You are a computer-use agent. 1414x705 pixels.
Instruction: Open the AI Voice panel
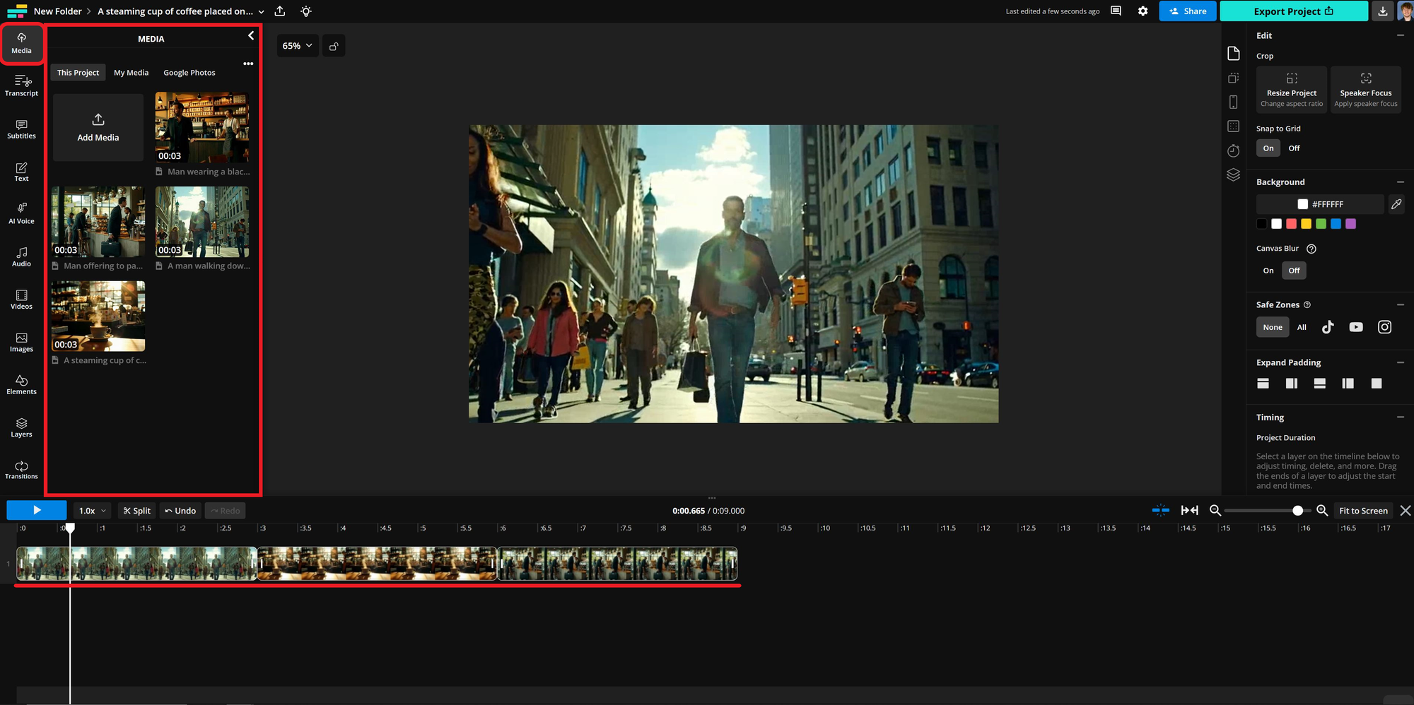click(x=21, y=214)
